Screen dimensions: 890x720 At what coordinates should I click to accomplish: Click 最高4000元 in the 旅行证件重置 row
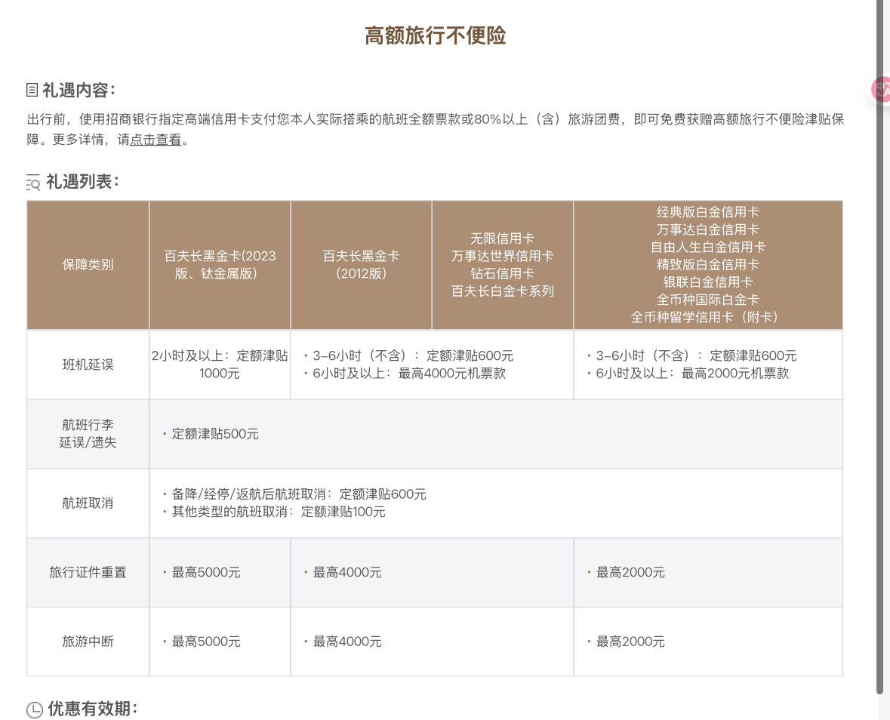[x=347, y=573]
